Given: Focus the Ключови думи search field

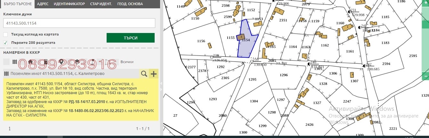Looking at the screenshot, I should coord(79,23).
